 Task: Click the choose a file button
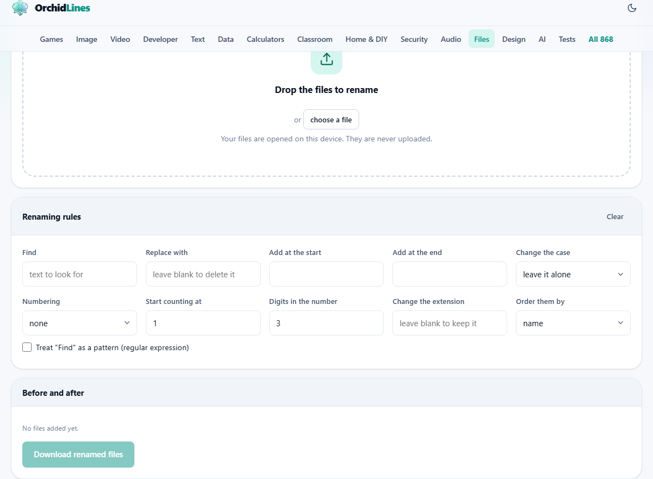[x=331, y=120]
